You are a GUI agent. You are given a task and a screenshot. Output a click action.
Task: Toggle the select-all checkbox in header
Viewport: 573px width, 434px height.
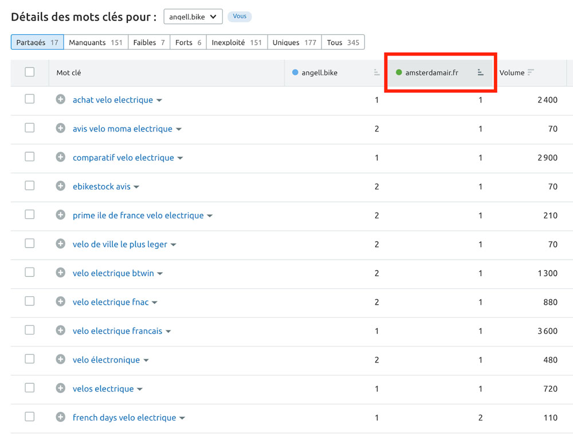[30, 72]
